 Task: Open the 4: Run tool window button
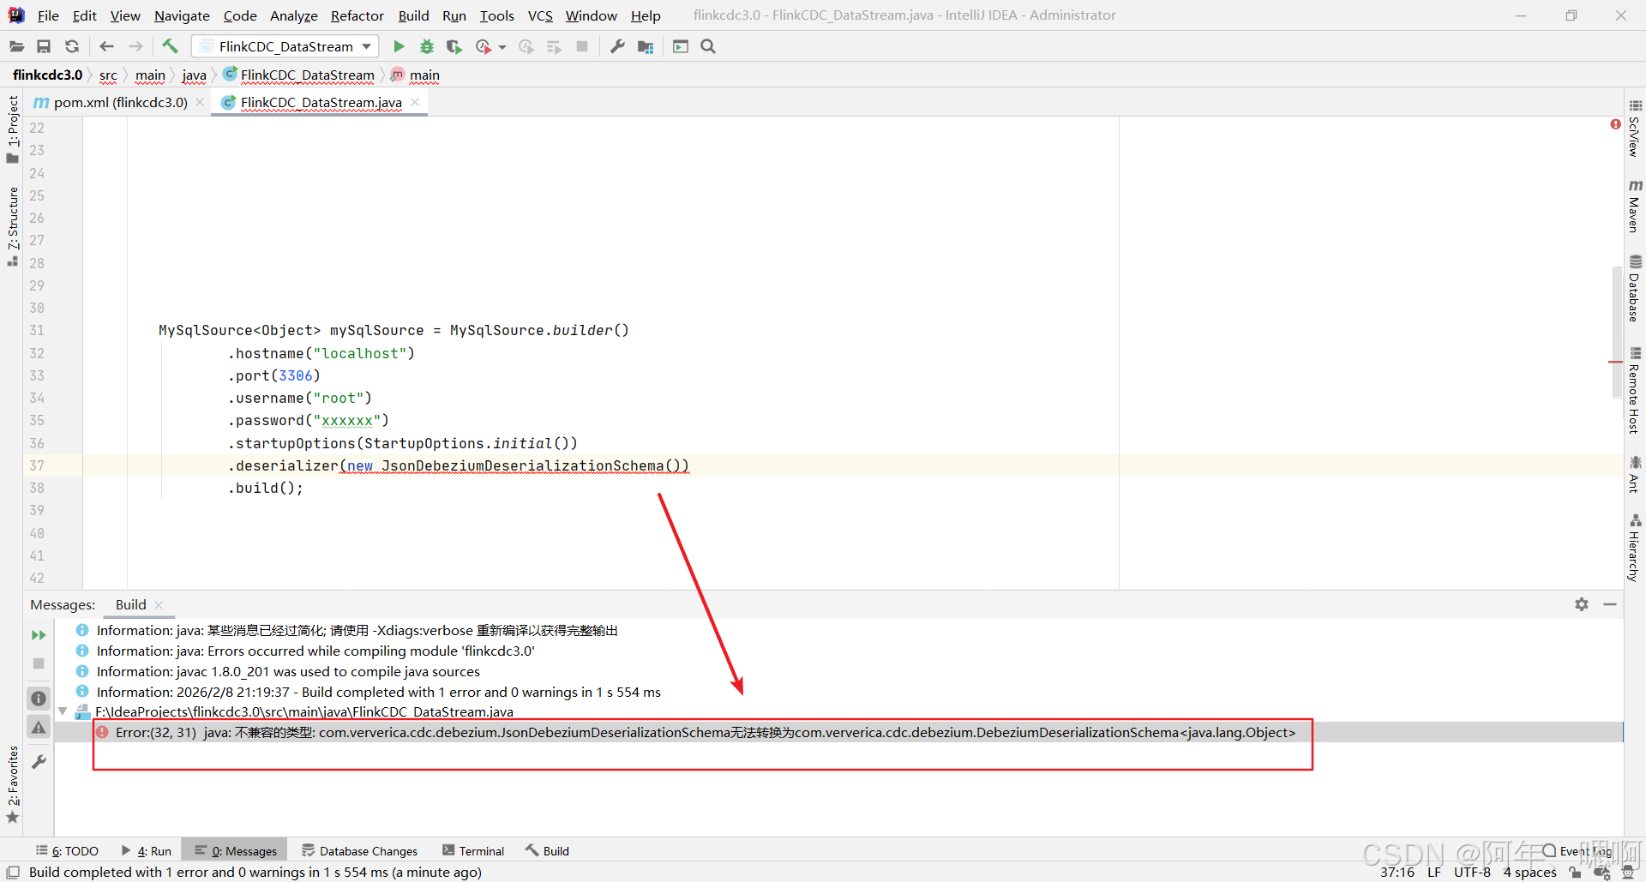[x=147, y=850]
